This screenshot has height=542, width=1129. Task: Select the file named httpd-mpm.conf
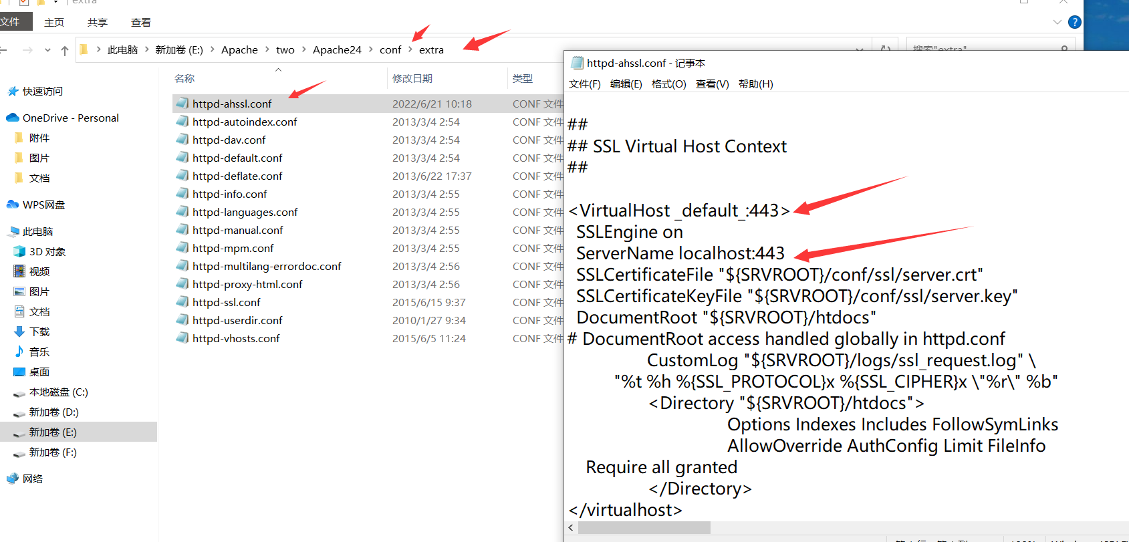pyautogui.click(x=233, y=248)
